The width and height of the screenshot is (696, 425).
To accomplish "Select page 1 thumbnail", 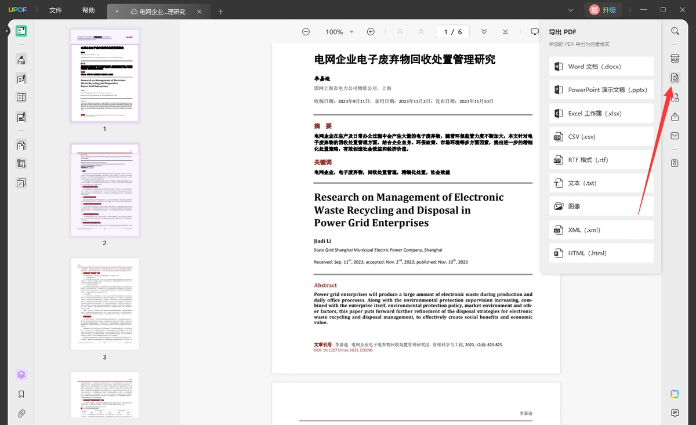I will 105,75.
